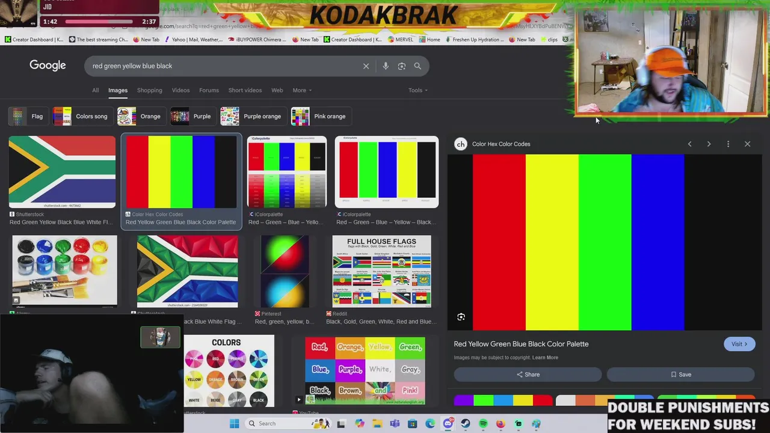Open Microsoft Store from taskbar
The height and width of the screenshot is (433, 770).
(413, 423)
